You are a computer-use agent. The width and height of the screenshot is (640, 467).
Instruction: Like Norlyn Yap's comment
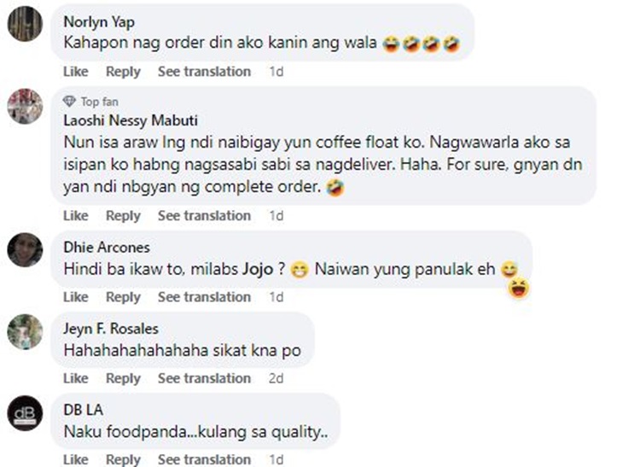[75, 72]
